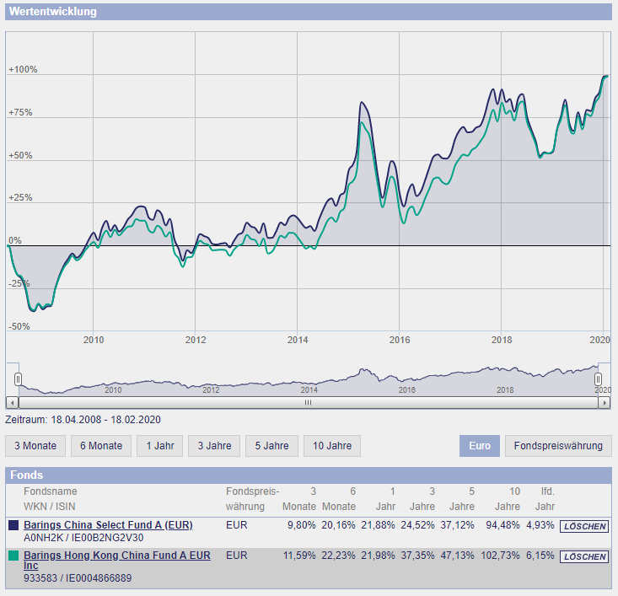This screenshot has height=596, width=618.
Task: Click the 5 Jahre value 47,13%
Action: [x=457, y=556]
